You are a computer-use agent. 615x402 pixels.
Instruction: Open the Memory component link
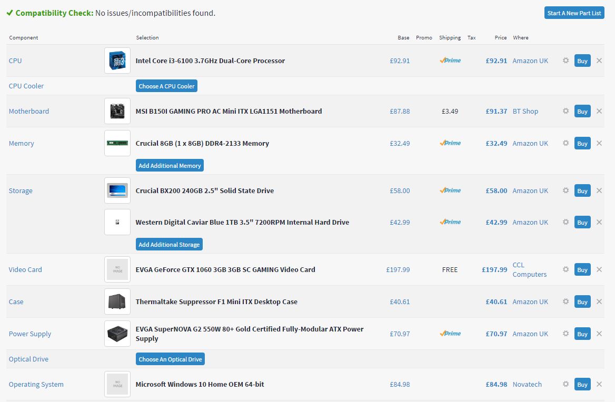(22, 144)
